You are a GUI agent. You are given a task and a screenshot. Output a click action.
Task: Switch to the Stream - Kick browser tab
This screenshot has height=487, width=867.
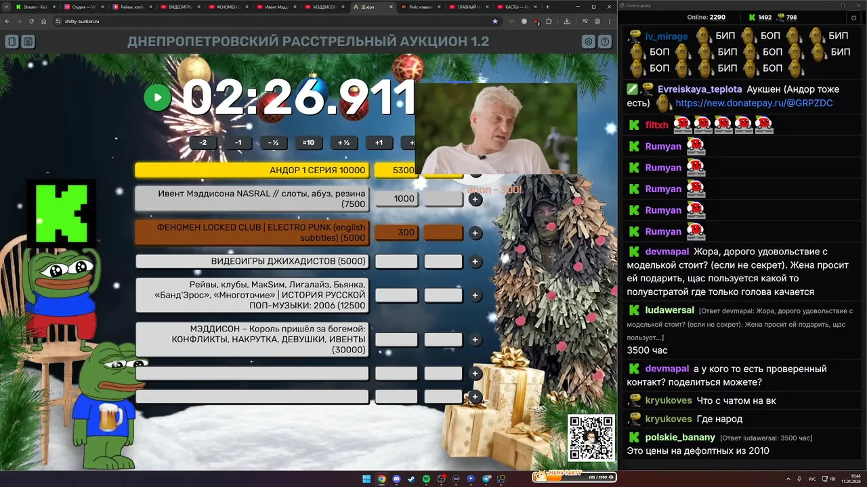pos(35,7)
